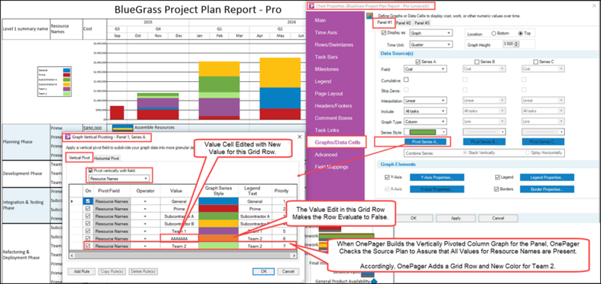Toggle the Display as checkbox
The height and width of the screenshot is (284, 601).
385,32
